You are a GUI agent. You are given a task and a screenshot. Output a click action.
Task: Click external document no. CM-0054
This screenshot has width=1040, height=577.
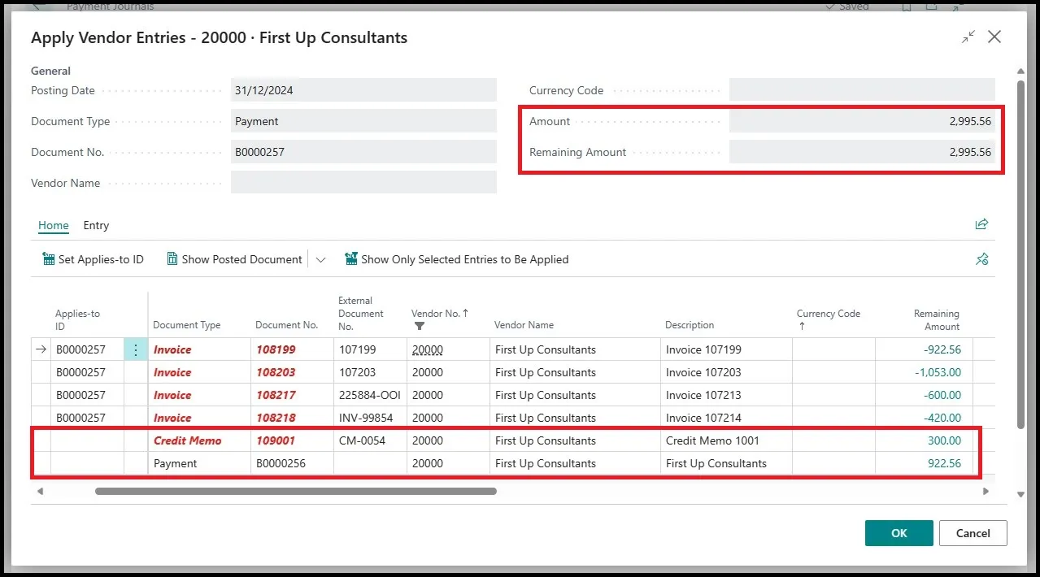(362, 440)
